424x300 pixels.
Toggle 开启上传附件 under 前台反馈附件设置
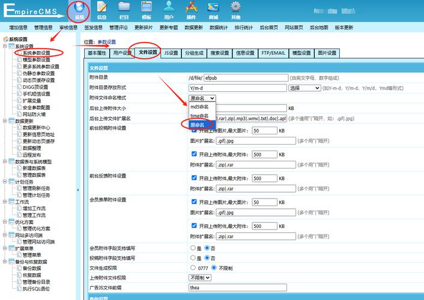pyautogui.click(x=194, y=178)
